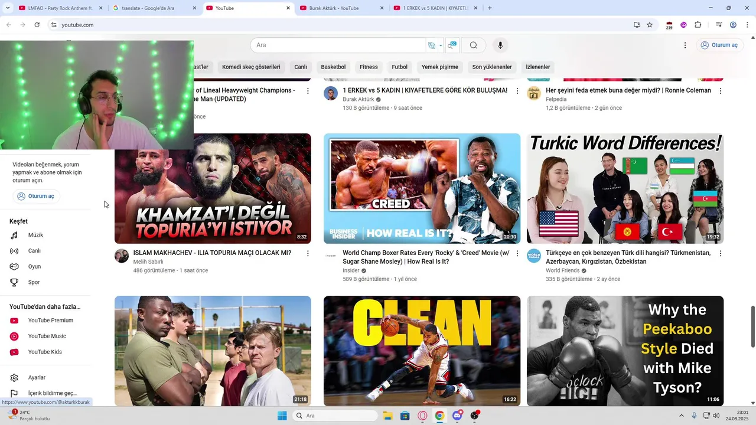Viewport: 756px width, 425px height.
Task: Open Felpedia channel avatar
Action: click(534, 93)
